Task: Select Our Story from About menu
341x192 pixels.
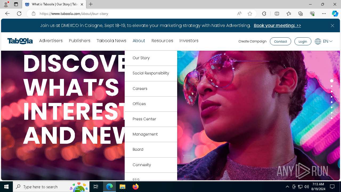Action: coord(151,58)
